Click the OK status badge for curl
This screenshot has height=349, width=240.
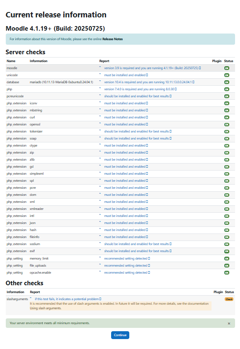pyautogui.click(x=227, y=118)
